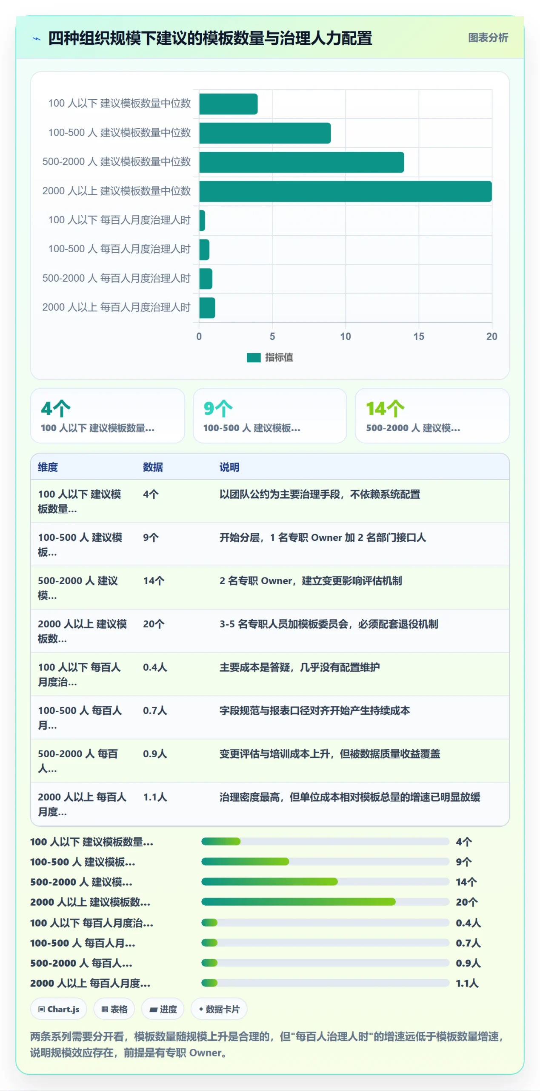Click the 2000 人以上 每百人月度治理人时 chart bar
Viewport: 540px width, 1091px height.
(207, 307)
